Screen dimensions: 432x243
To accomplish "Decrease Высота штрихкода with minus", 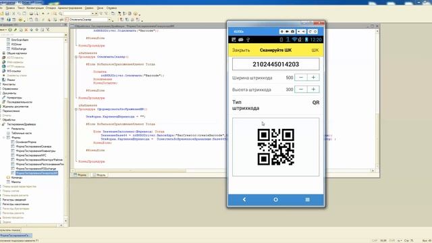I will tap(301, 89).
